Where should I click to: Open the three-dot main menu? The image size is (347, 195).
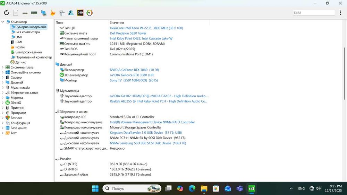[x=340, y=13]
